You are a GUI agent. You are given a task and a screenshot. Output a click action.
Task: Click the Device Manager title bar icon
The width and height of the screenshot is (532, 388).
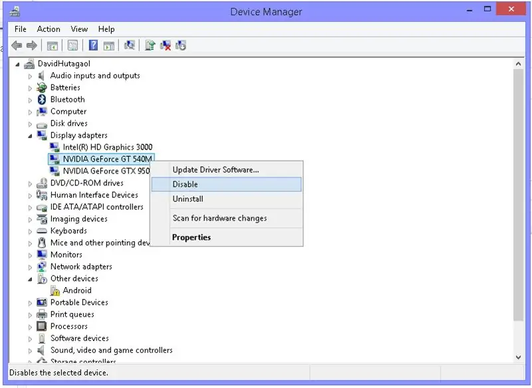click(x=15, y=11)
